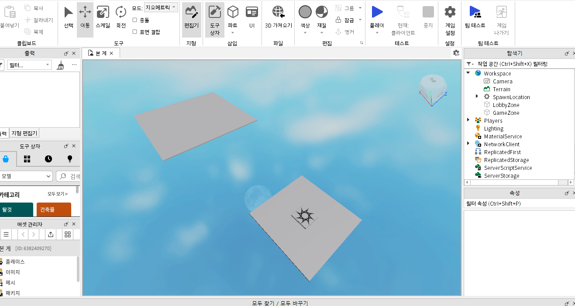Open the output 필터 dropdown

29,65
